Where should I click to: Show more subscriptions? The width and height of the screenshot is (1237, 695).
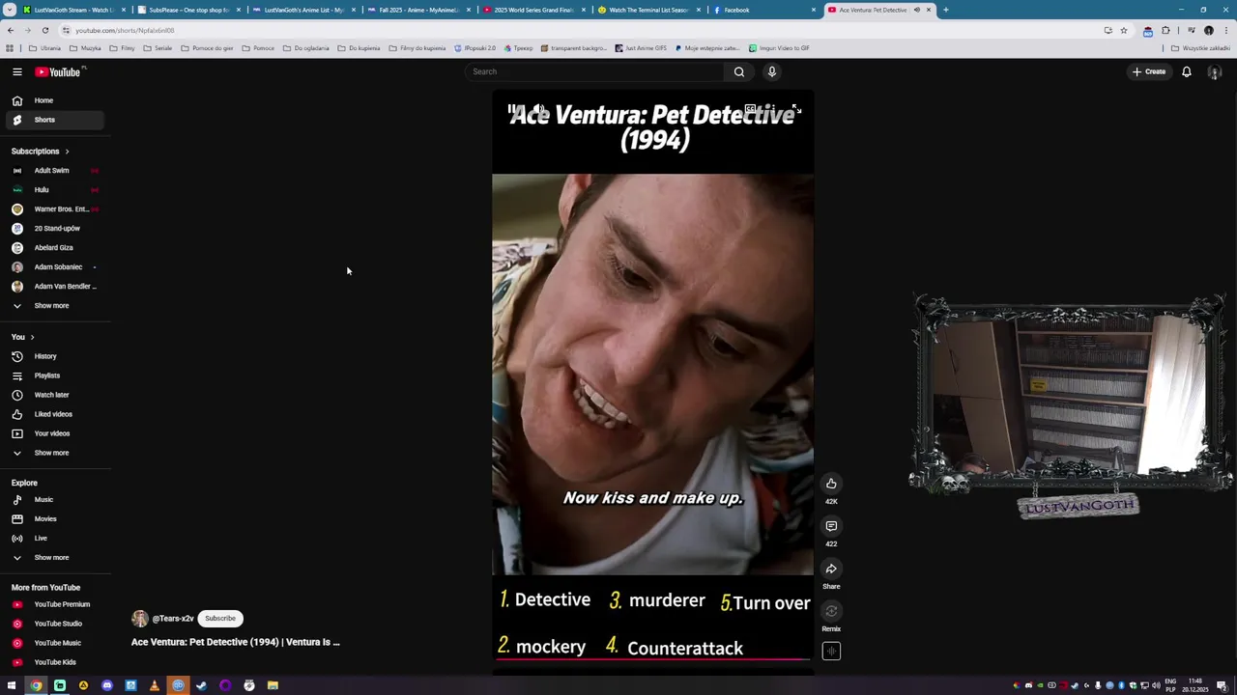click(x=53, y=306)
